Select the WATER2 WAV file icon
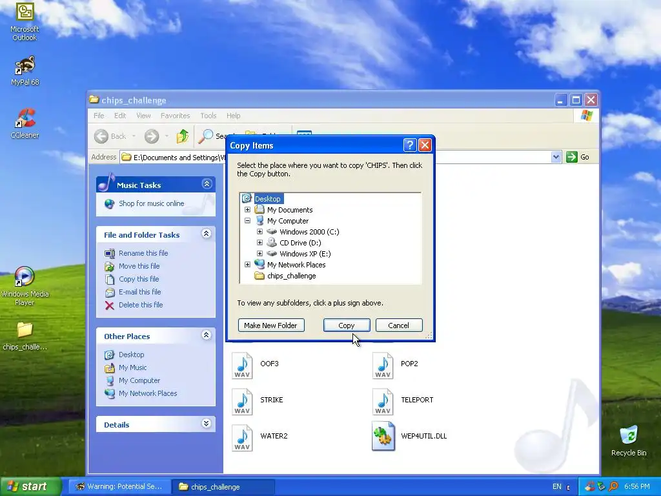661x496 pixels. [x=242, y=438]
